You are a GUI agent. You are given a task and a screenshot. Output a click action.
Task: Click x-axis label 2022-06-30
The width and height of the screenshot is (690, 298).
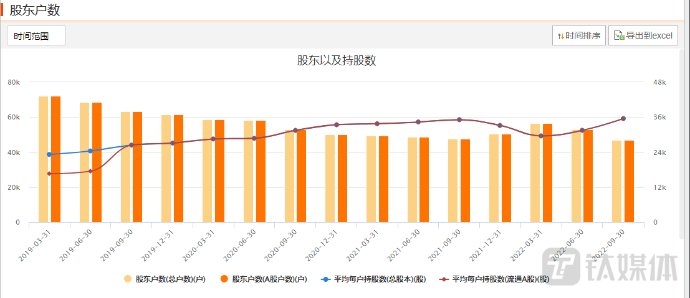(x=566, y=246)
